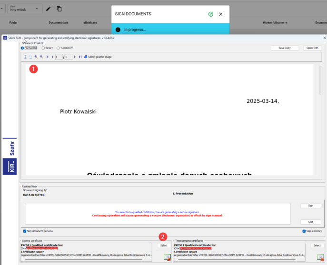Select Binary document content mode
This screenshot has height=265, width=327.
coord(43,48)
